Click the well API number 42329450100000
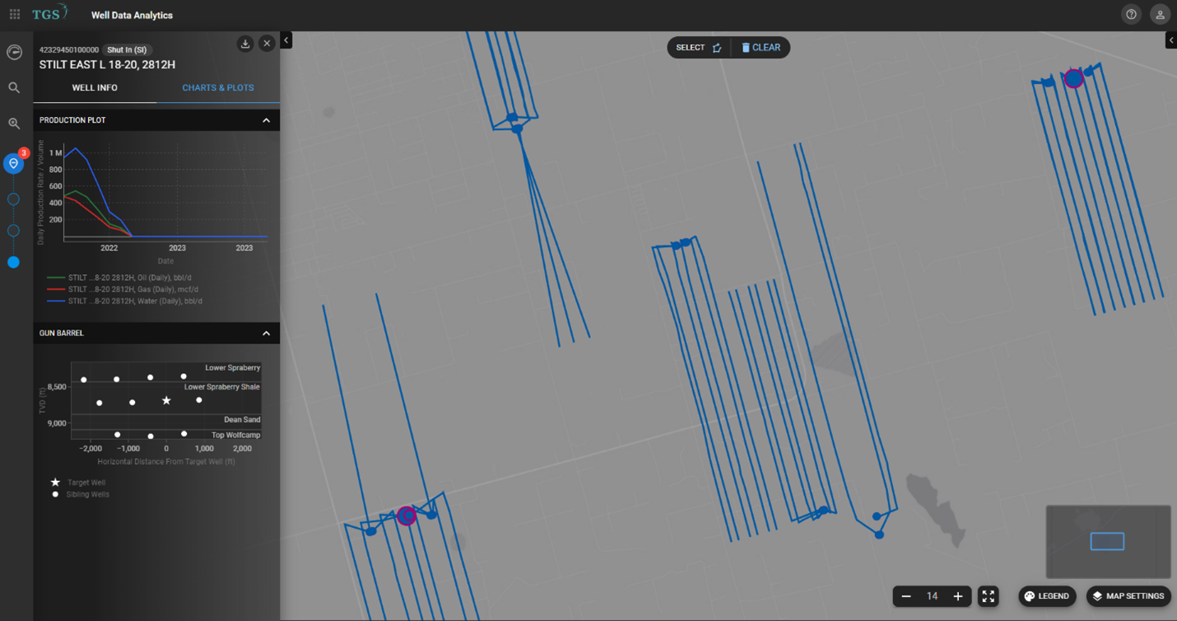Screen dimensions: 1177x621 (x=69, y=50)
